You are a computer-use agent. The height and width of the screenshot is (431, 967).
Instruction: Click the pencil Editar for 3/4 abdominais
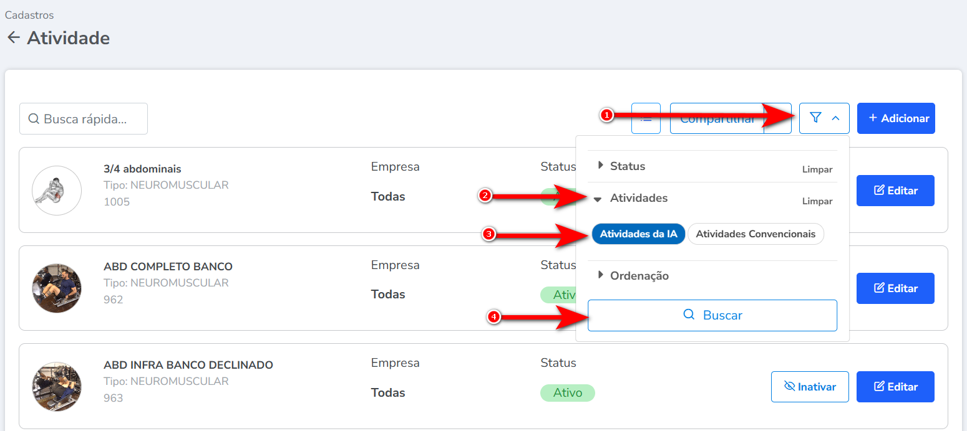pyautogui.click(x=895, y=191)
